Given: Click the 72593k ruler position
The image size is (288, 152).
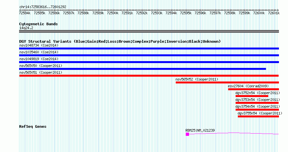Looking at the screenshot, I should pos(157,13).
